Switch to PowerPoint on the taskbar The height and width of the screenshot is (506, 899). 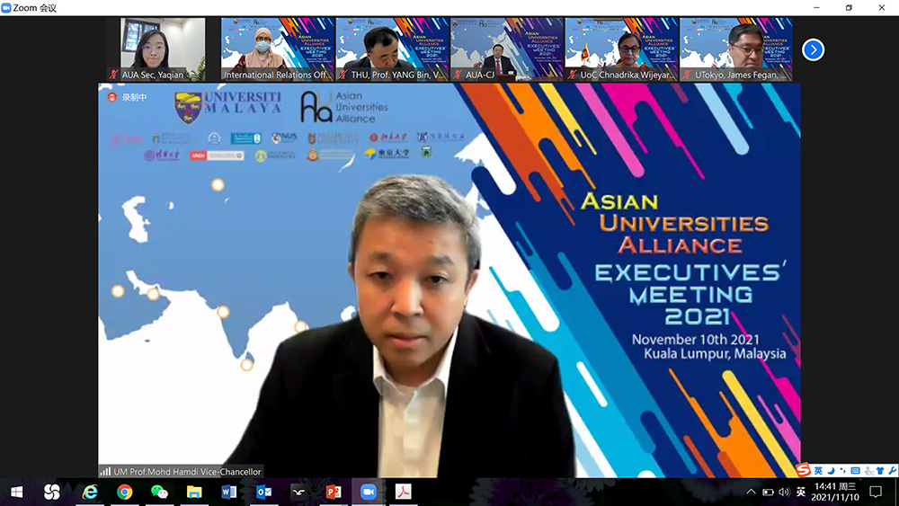click(334, 492)
